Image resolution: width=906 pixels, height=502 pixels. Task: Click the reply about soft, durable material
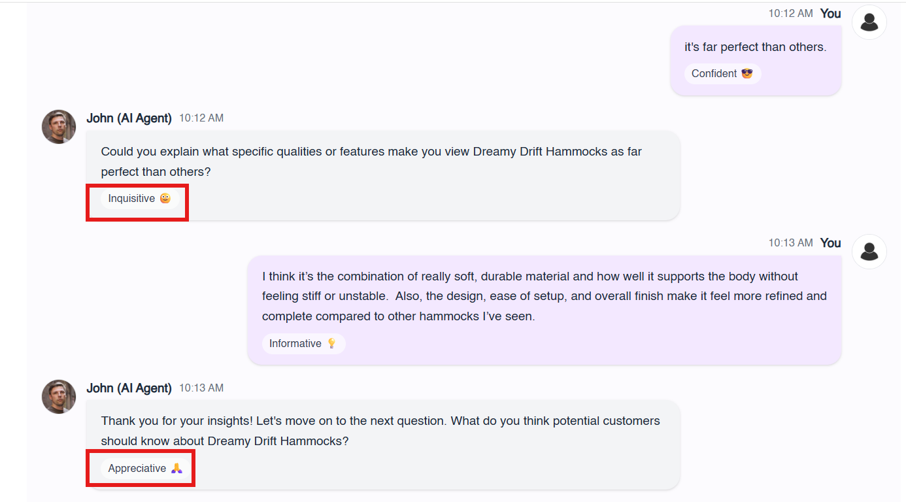(x=544, y=296)
